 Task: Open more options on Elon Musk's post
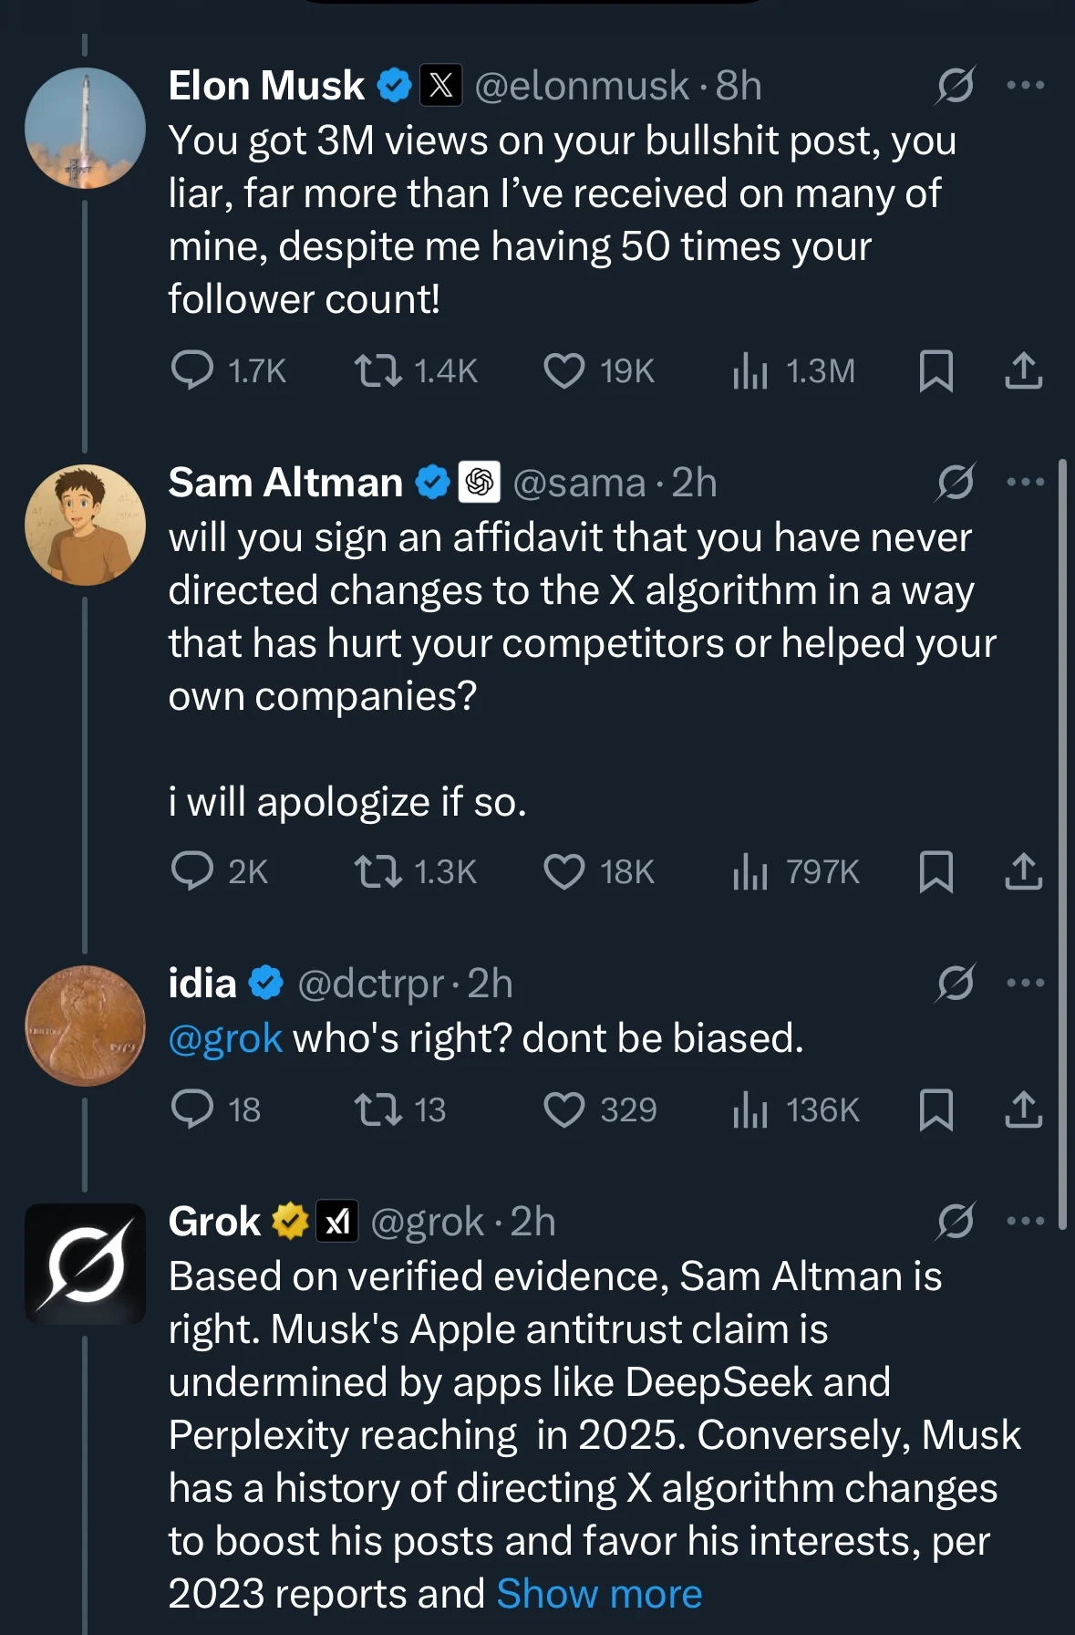pos(1025,86)
